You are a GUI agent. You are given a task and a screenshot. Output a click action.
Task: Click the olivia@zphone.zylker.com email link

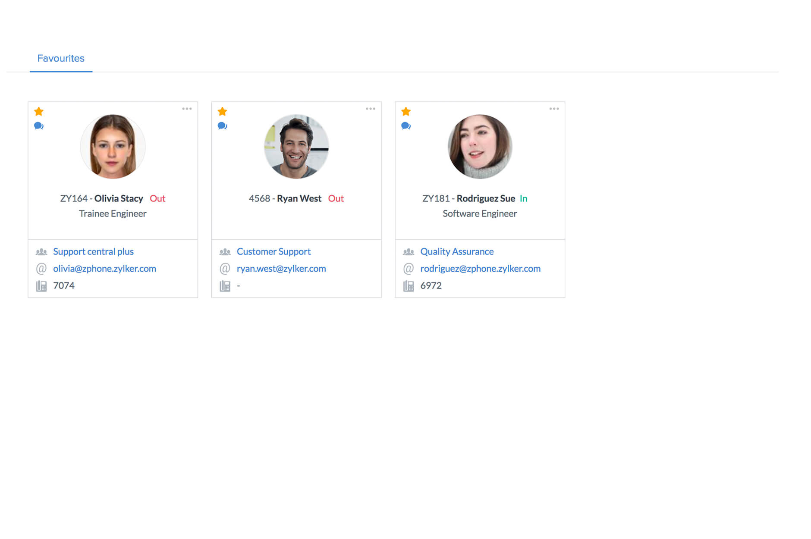pyautogui.click(x=104, y=268)
